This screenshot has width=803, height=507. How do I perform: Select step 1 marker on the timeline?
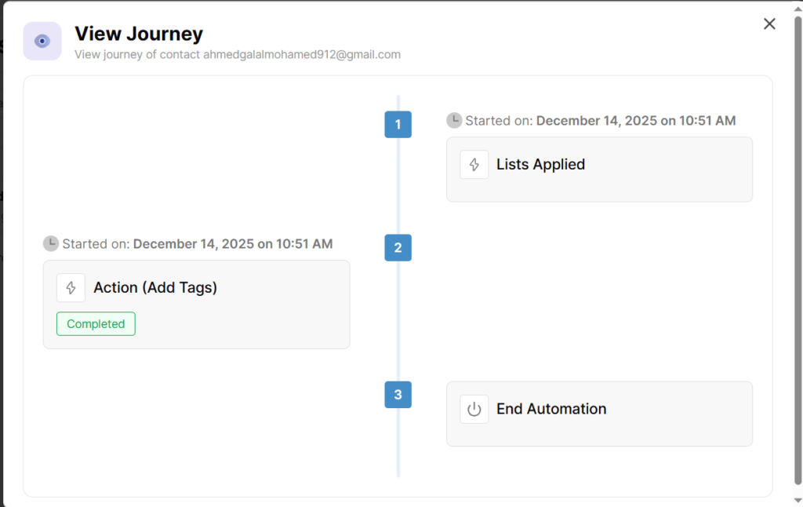[398, 124]
